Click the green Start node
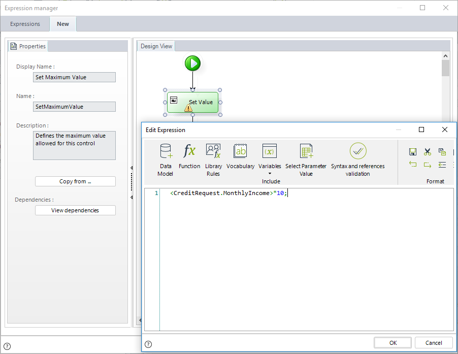Image resolution: width=458 pixels, height=354 pixels. point(193,63)
